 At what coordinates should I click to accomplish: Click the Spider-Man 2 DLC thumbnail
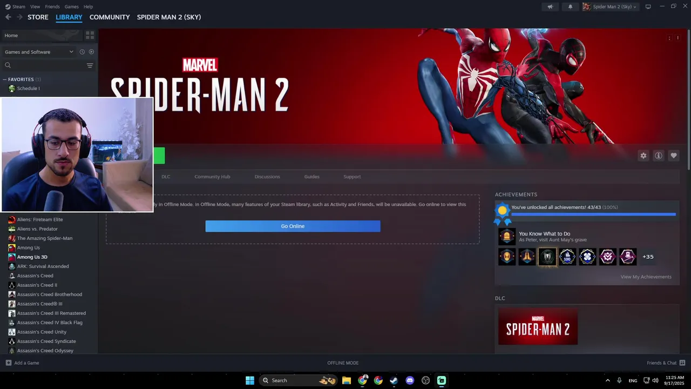[538, 326]
